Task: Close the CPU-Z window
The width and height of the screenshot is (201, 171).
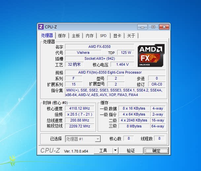Action: 164,27
